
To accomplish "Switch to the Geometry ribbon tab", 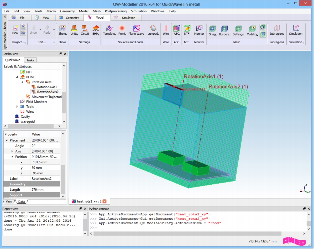I will [70, 18].
